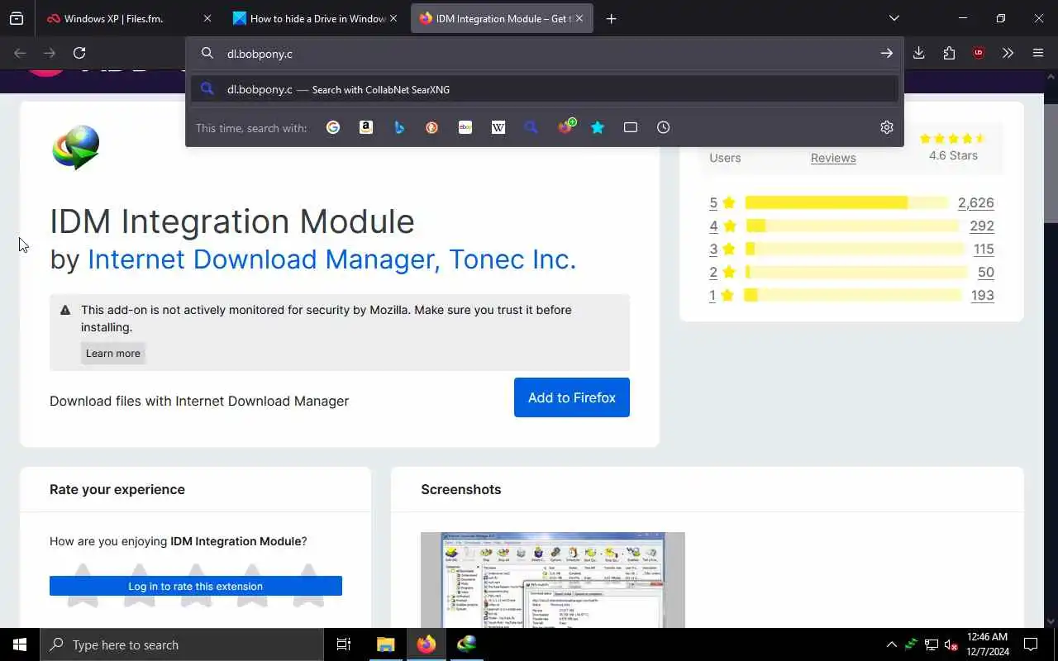
Task: Open the Windows Start menu
Action: 20,644
